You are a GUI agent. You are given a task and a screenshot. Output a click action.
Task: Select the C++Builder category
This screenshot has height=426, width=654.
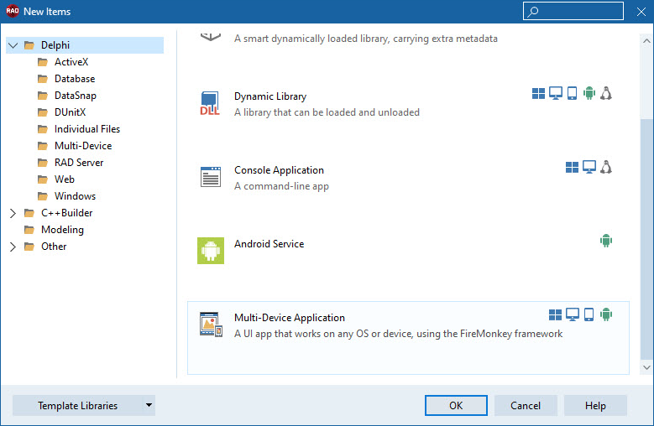point(66,213)
